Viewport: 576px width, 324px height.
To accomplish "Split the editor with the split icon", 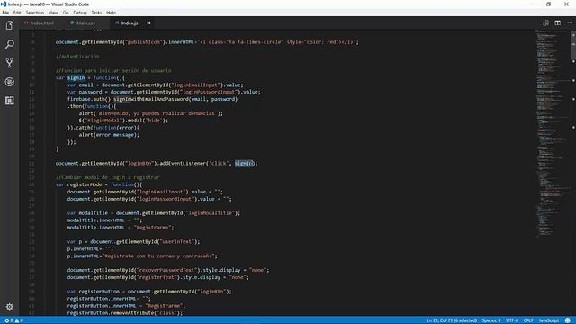I will click(x=557, y=22).
